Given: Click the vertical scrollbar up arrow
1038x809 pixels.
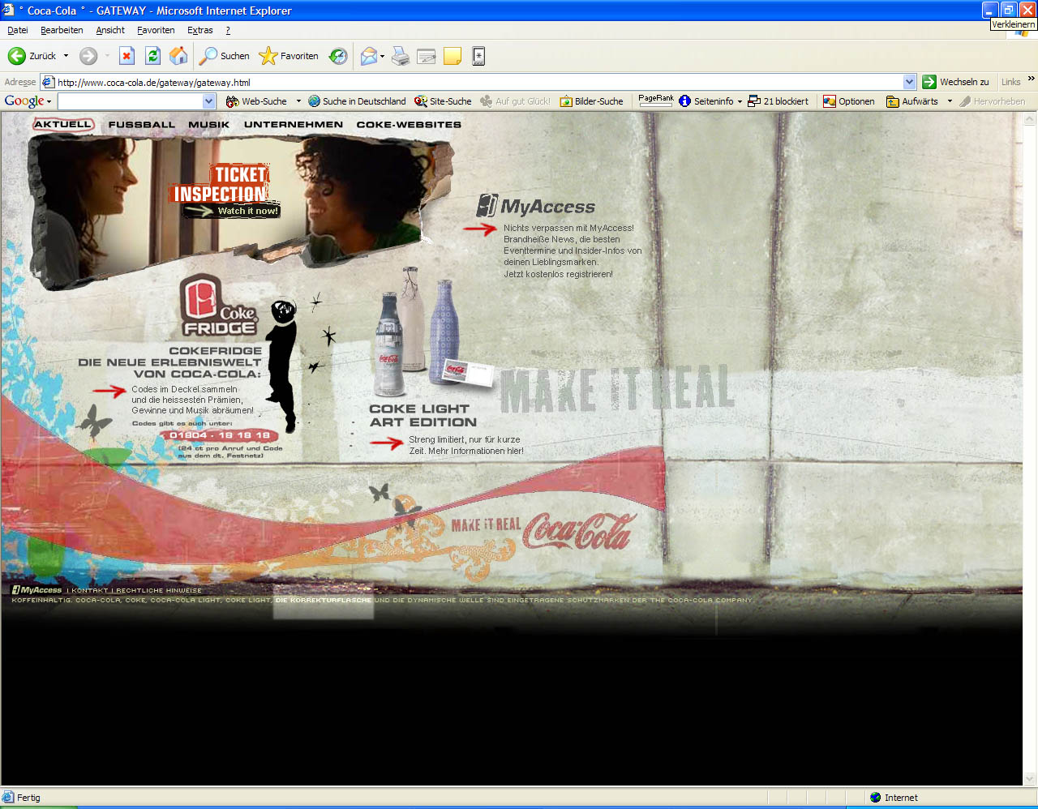Looking at the screenshot, I should click(x=1030, y=118).
